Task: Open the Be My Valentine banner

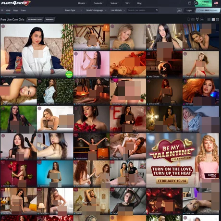Action: (x=183, y=160)
